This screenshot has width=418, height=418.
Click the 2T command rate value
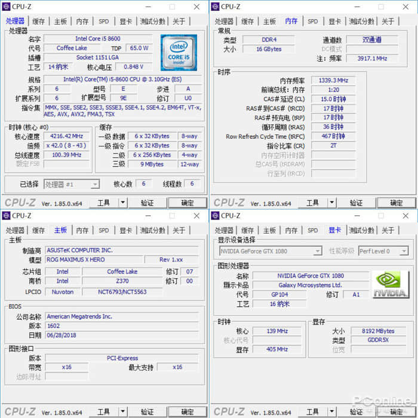click(x=333, y=146)
